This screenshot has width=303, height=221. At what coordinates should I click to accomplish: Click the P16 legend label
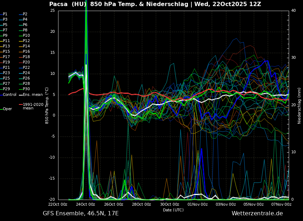click(26, 52)
